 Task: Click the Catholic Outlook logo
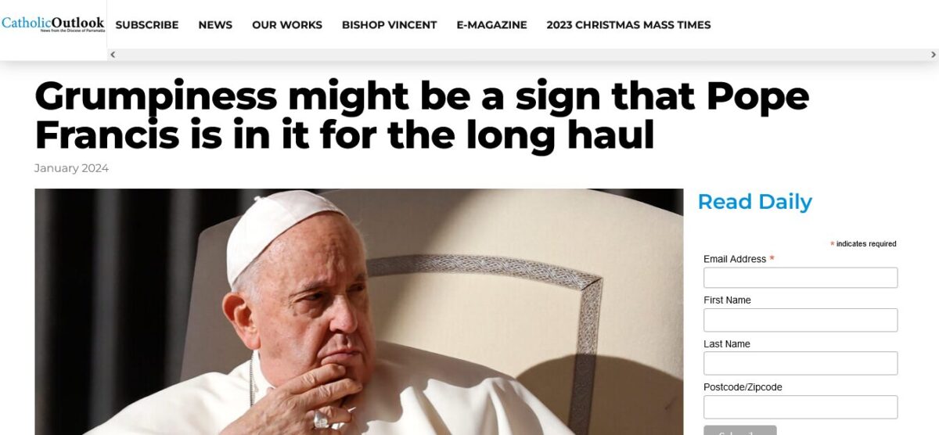tap(52, 24)
